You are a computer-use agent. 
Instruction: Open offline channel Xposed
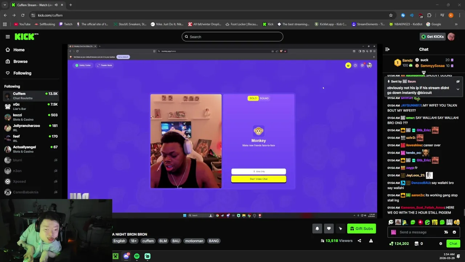pos(31,181)
